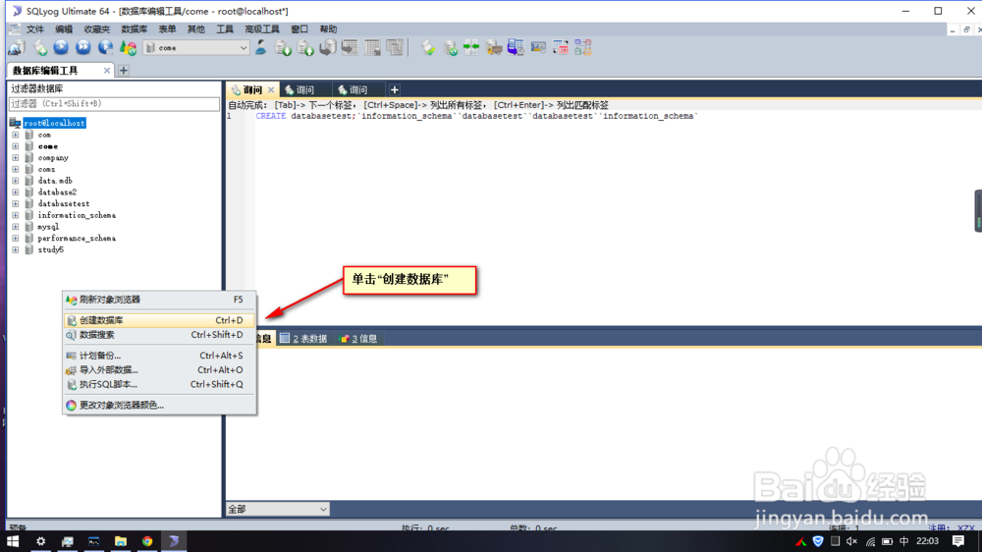This screenshot has width=982, height=552.
Task: Click the execute query play icon
Action: [61, 47]
